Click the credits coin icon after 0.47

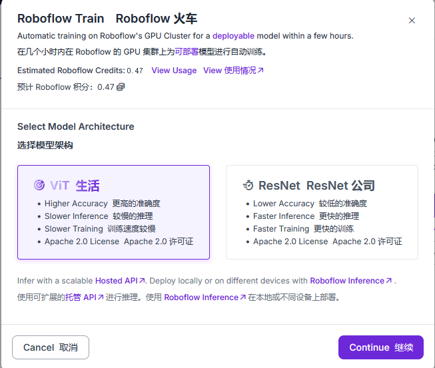[x=121, y=87]
